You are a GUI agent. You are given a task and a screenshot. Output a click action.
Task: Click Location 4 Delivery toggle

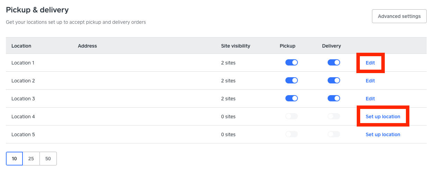click(334, 117)
